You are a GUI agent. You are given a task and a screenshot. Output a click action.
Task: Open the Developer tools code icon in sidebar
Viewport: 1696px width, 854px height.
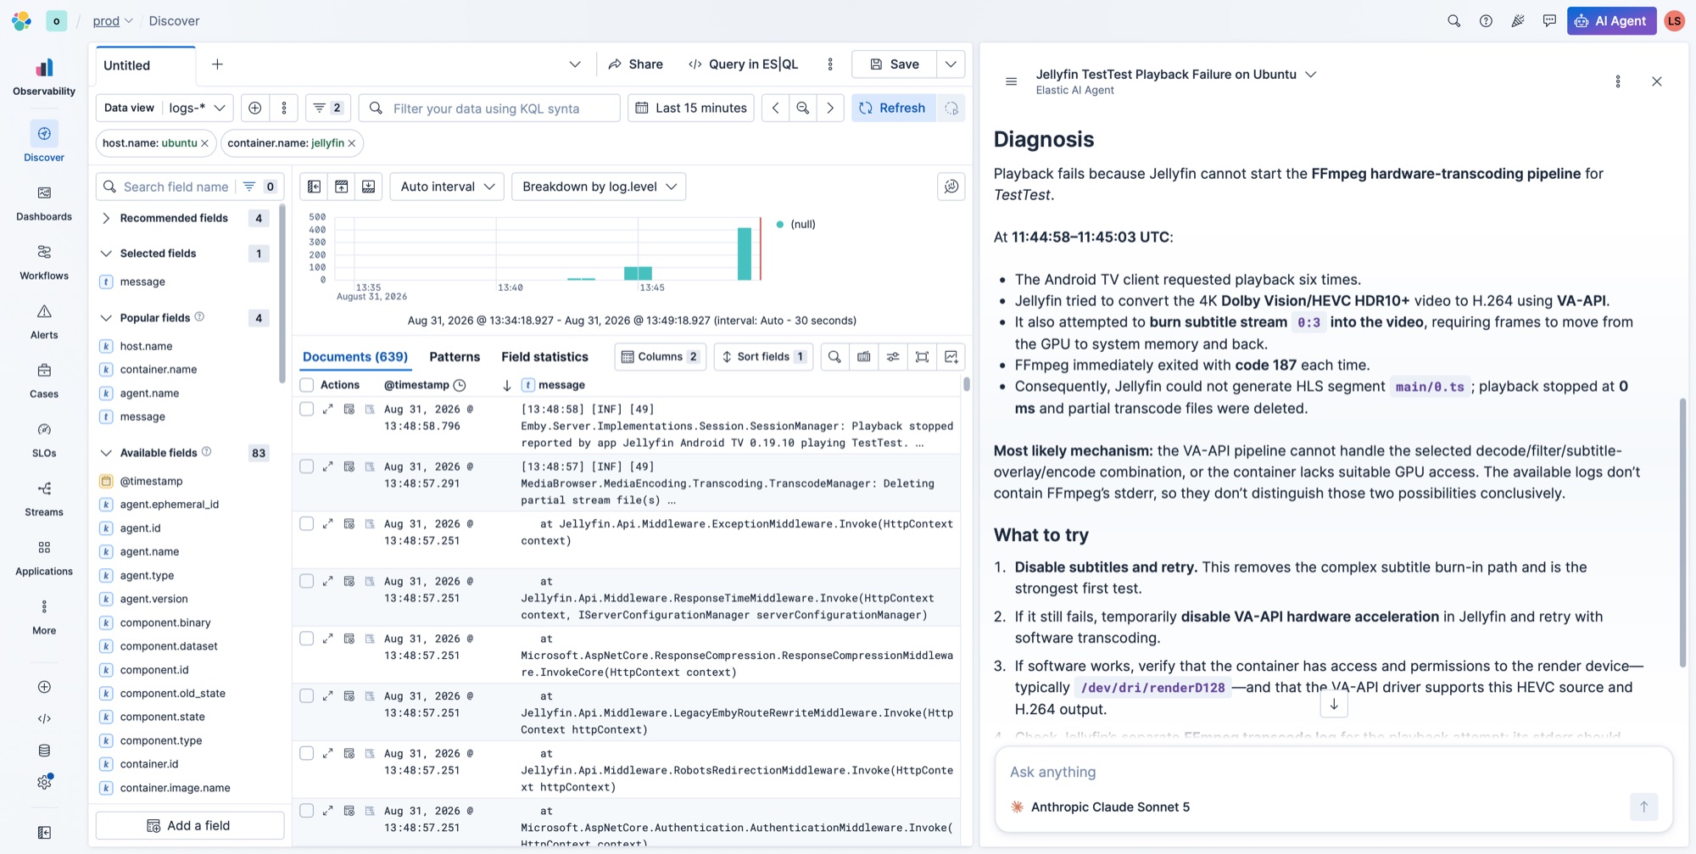coord(44,718)
